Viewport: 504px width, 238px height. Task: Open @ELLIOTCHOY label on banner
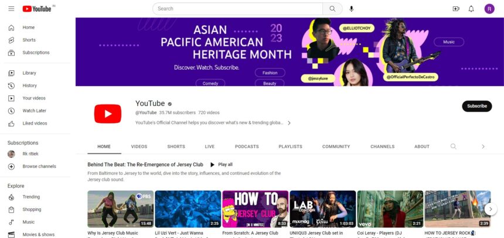coord(357,28)
